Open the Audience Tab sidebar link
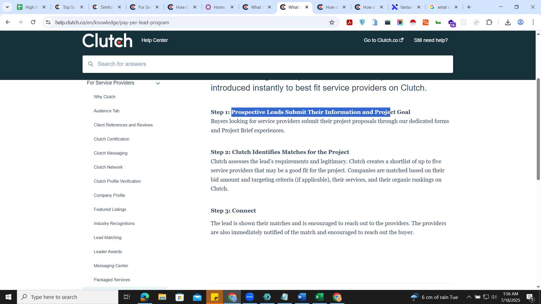 (107, 111)
